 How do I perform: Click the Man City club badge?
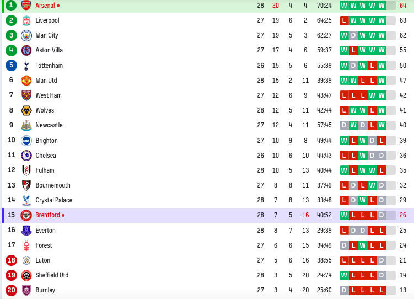tap(26, 35)
